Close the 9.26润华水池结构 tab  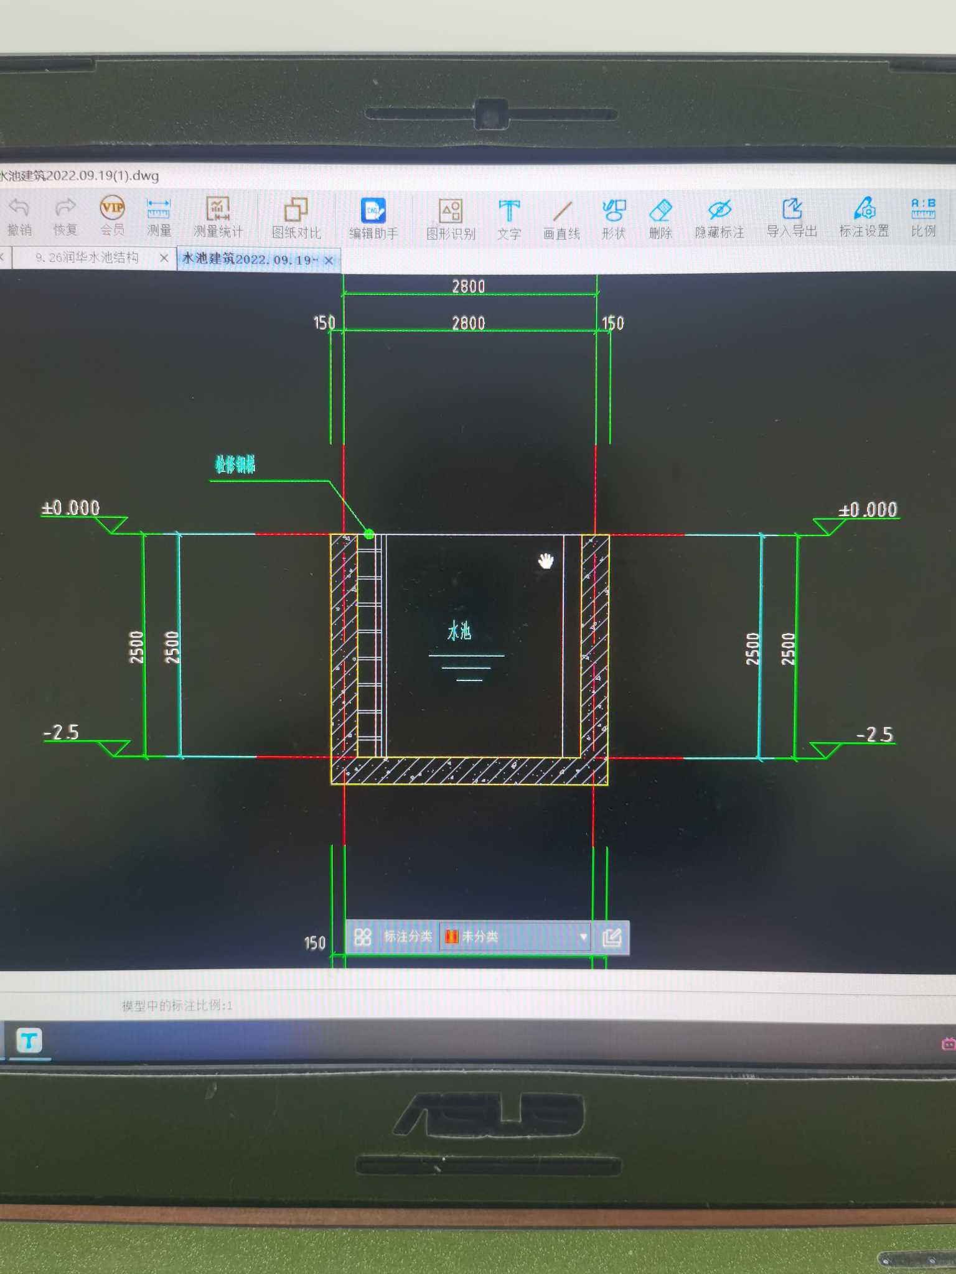pos(164,258)
